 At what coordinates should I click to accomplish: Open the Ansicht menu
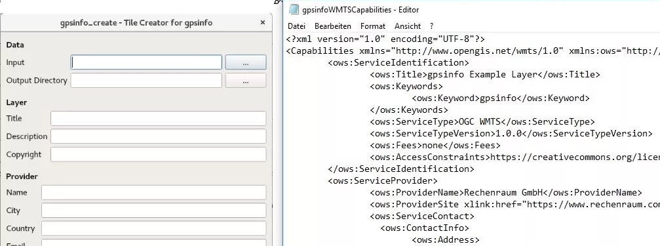(408, 26)
